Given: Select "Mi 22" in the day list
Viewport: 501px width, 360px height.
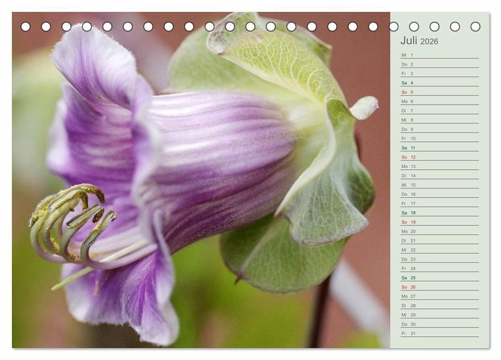Looking at the screenshot, I should [x=440, y=249].
